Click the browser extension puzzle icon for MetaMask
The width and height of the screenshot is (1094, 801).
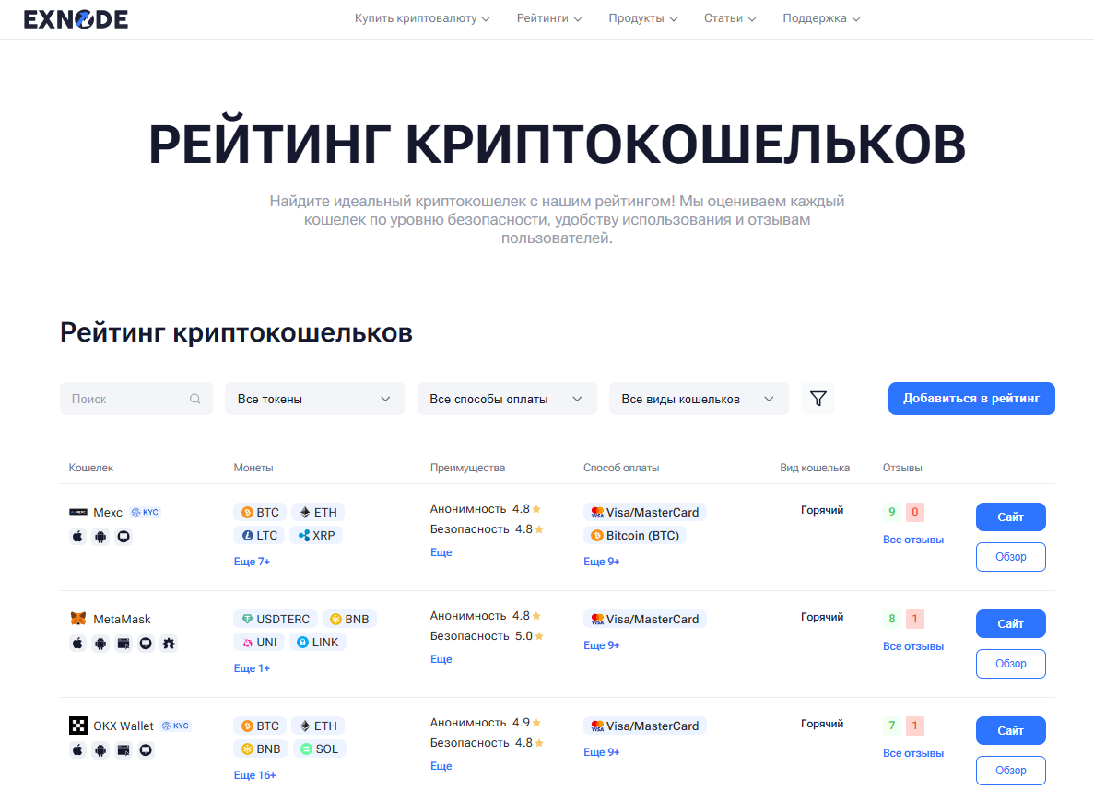click(169, 644)
